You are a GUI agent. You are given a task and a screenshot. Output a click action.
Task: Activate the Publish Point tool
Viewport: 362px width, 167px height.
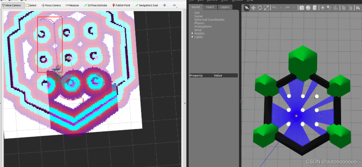pyautogui.click(x=121, y=5)
